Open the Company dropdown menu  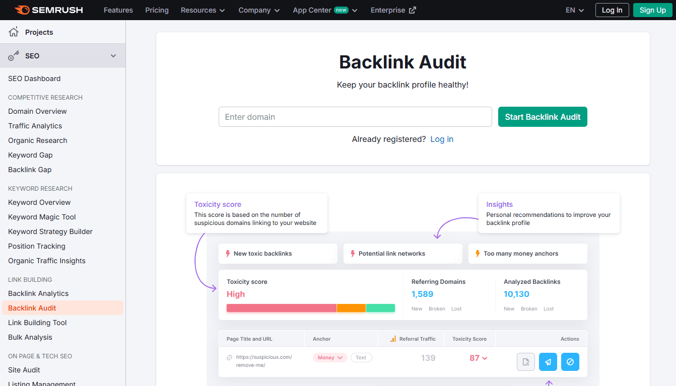pos(259,10)
